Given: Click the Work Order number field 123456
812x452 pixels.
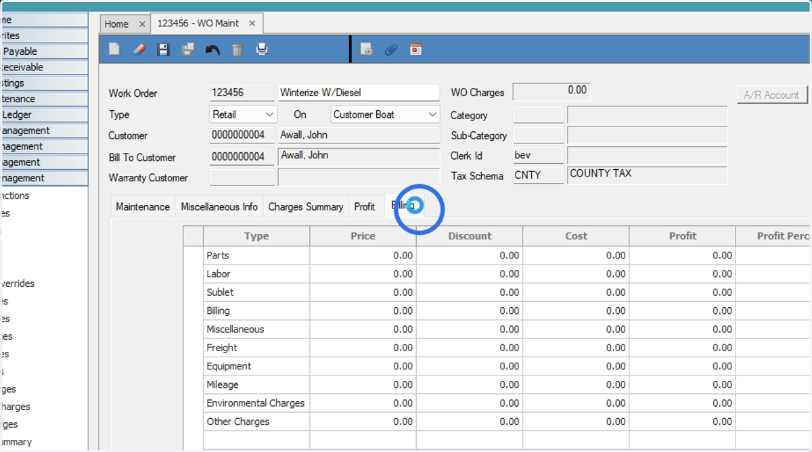Looking at the screenshot, I should coord(242,93).
